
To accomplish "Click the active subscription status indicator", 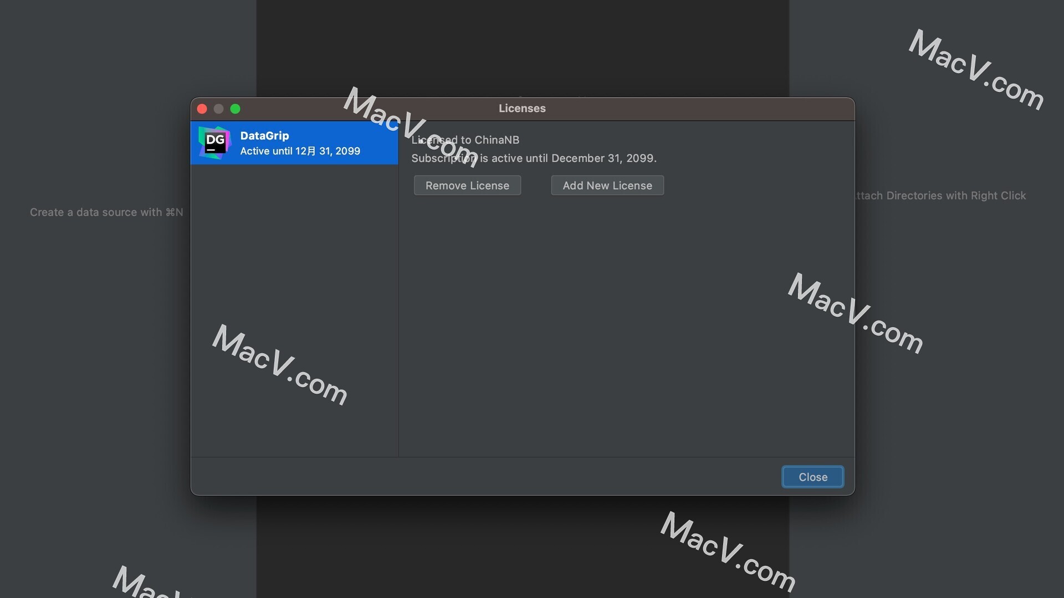I will click(x=300, y=151).
